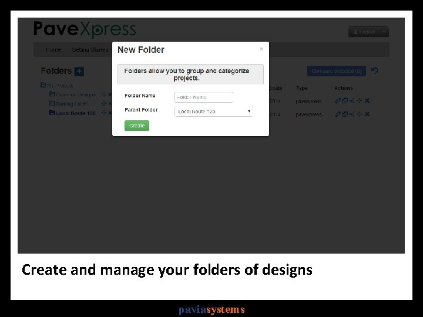Open the Parent Folder dropdown
This screenshot has width=423, height=317.
[x=213, y=112]
